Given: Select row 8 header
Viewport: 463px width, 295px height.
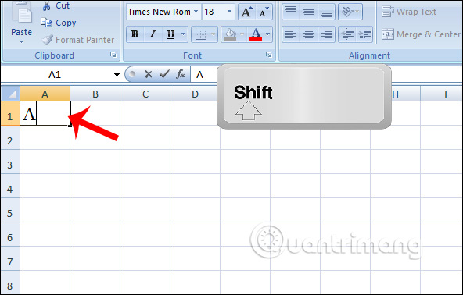Looking at the screenshot, I should point(10,283).
